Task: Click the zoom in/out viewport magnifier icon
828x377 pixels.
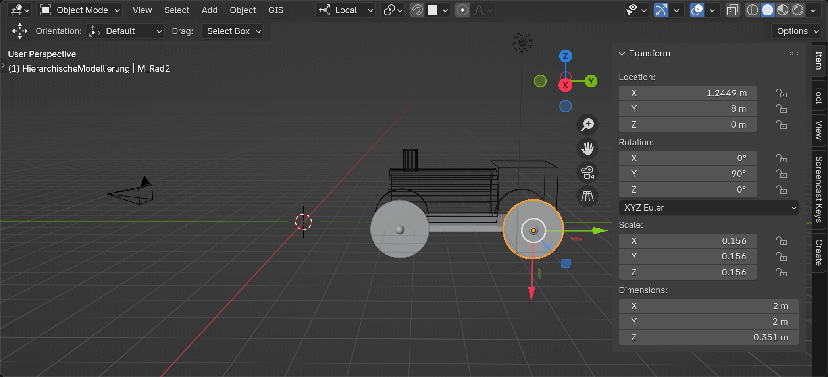Action: click(587, 125)
